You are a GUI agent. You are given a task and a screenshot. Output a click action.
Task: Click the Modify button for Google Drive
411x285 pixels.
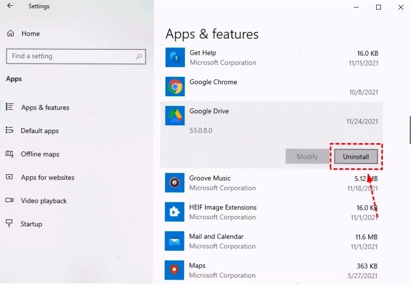(307, 157)
